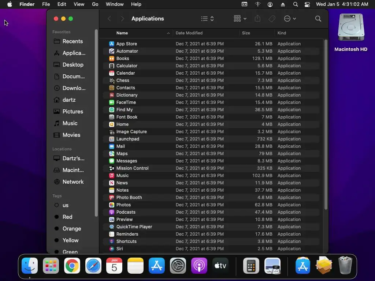The height and width of the screenshot is (281, 375).
Task: Select the Photo Booth application row
Action: (211, 198)
